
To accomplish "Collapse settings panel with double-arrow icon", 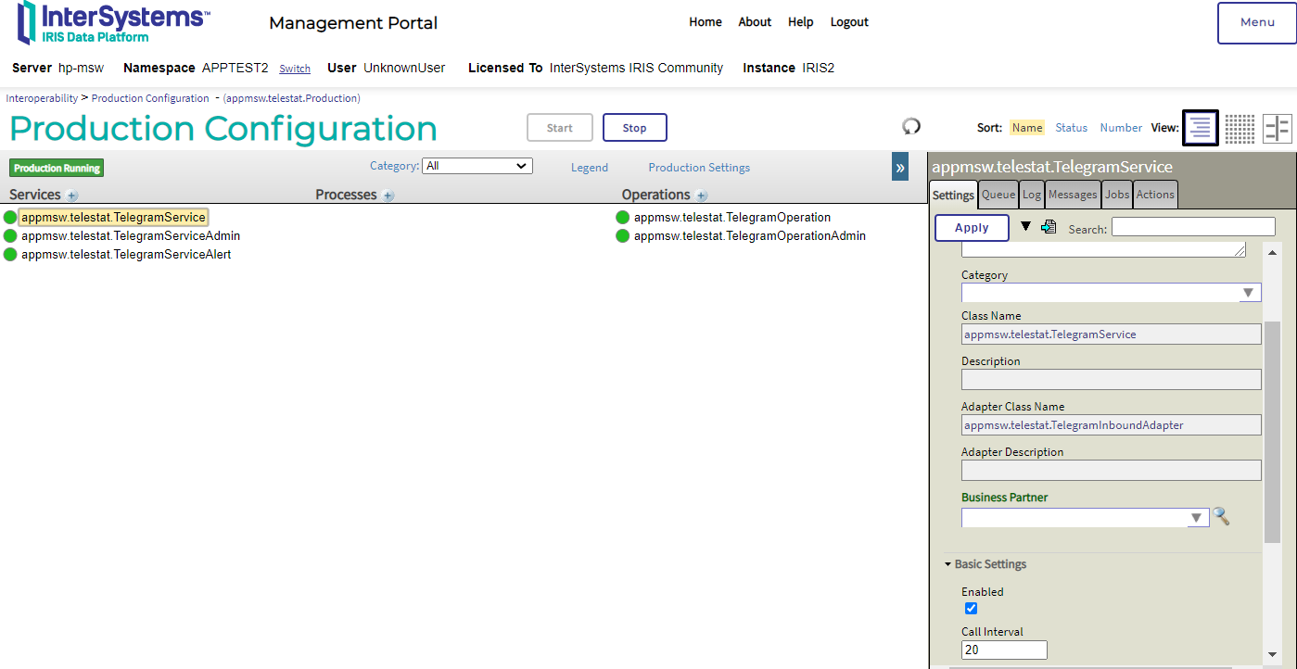I will click(x=900, y=167).
